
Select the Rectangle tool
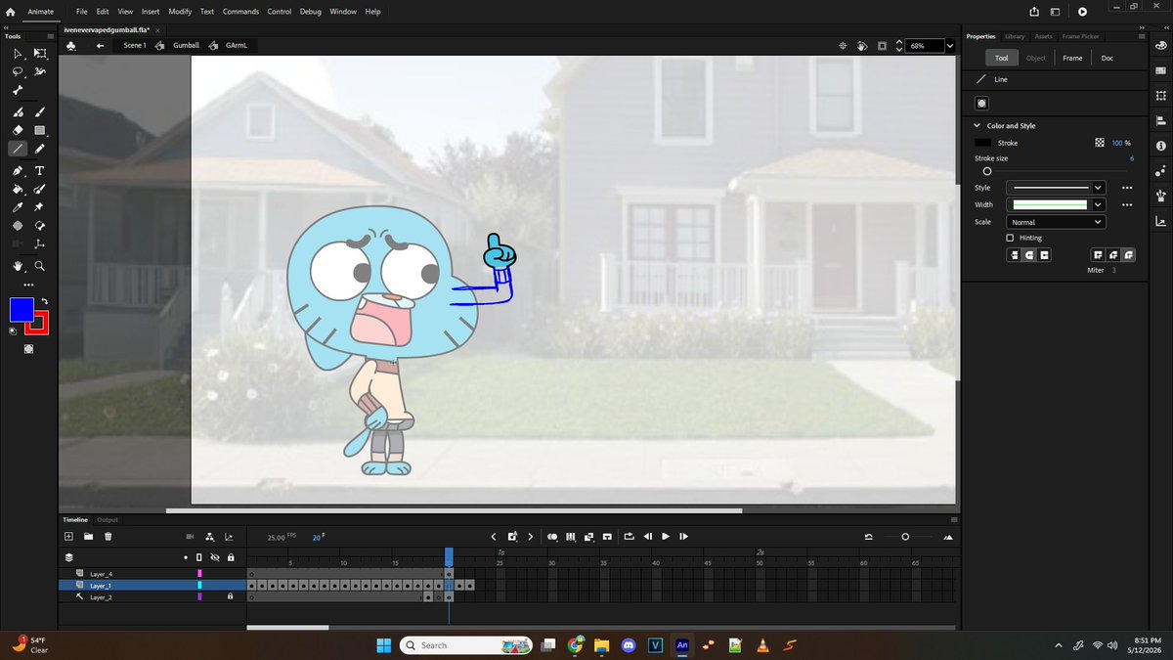(40, 129)
